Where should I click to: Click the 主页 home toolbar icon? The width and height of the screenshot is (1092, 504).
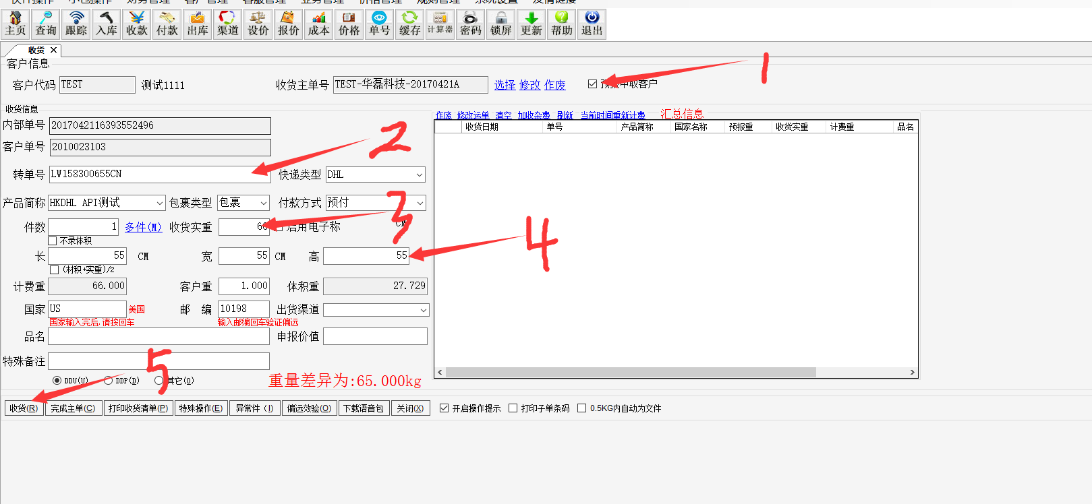(15, 24)
